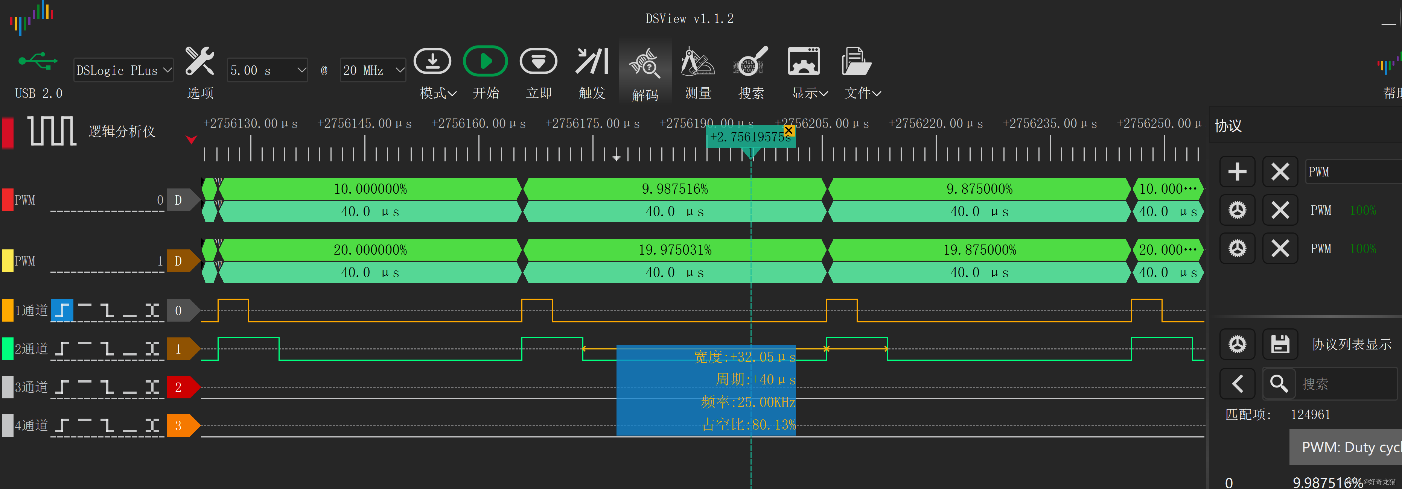
Task: Open the DSLogic PLus device dropdown
Action: pos(123,71)
